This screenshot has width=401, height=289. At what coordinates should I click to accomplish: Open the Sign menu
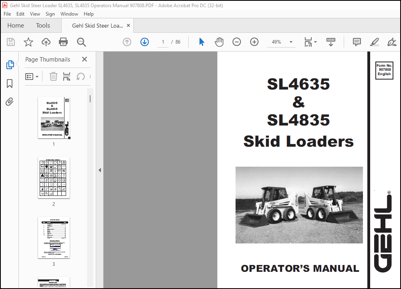(x=50, y=14)
